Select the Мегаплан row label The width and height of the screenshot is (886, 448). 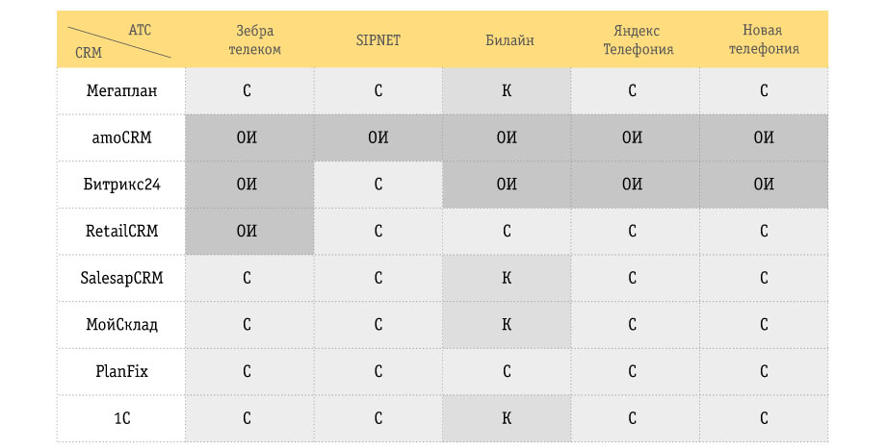tap(121, 90)
